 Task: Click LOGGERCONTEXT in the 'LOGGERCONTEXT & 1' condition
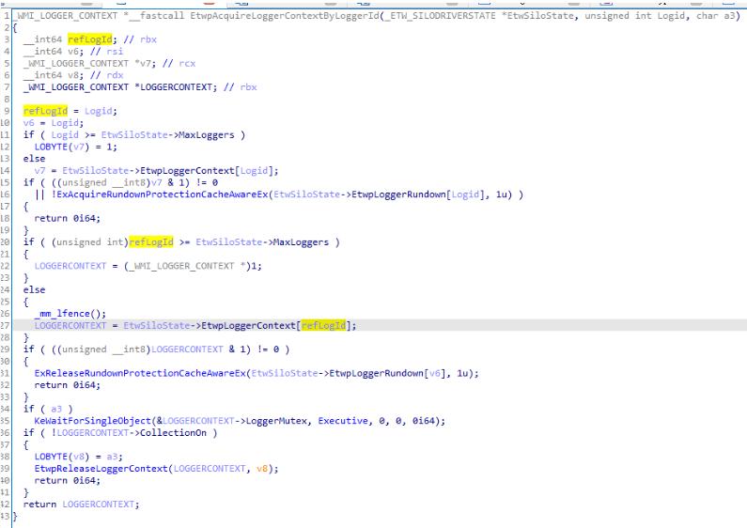pos(187,349)
